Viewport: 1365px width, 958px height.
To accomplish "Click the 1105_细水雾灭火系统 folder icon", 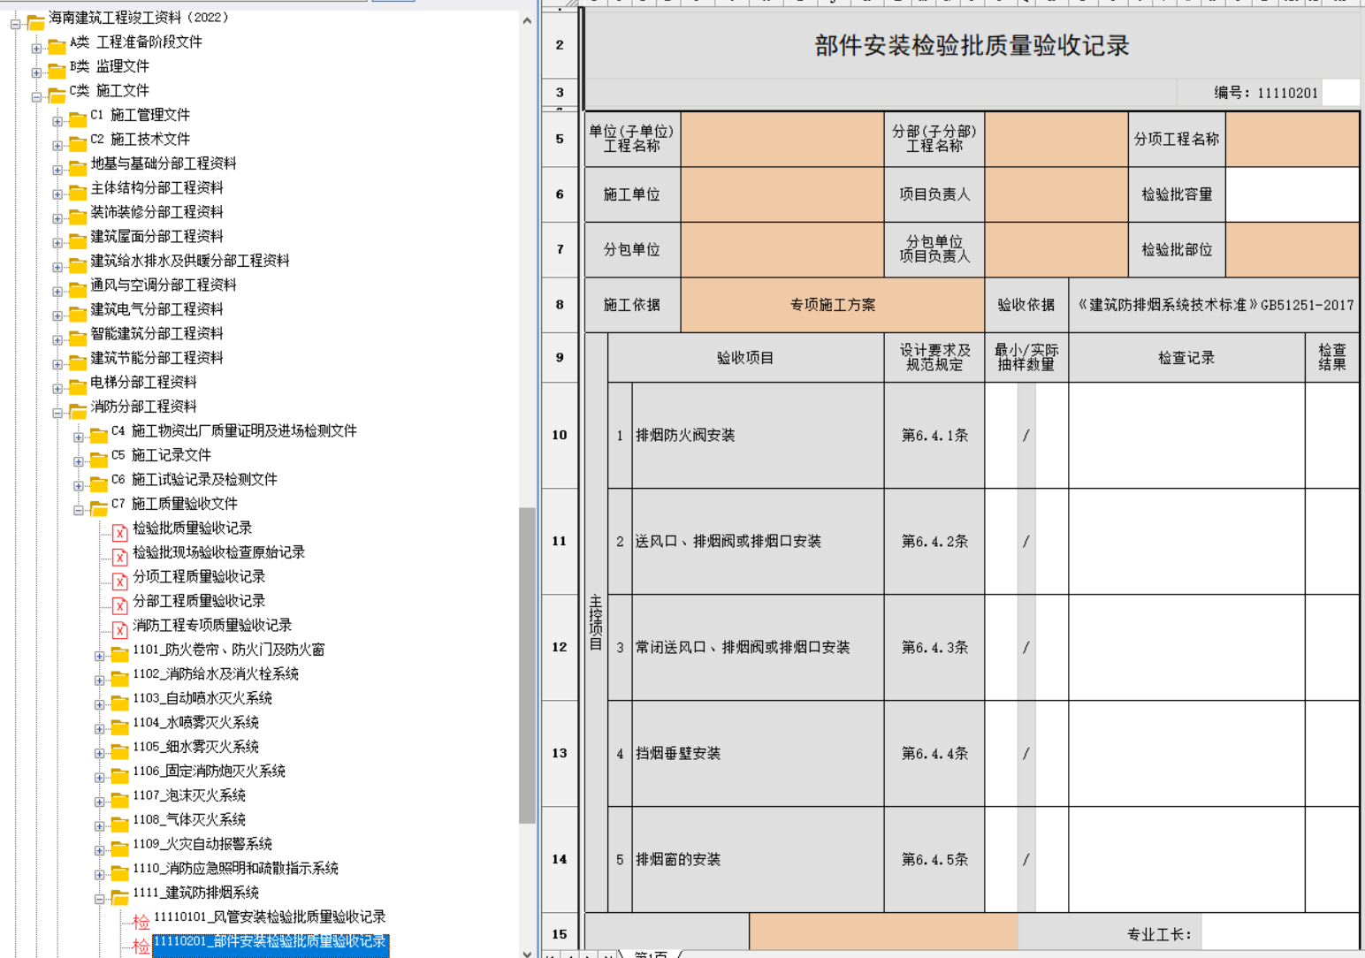I will (120, 750).
